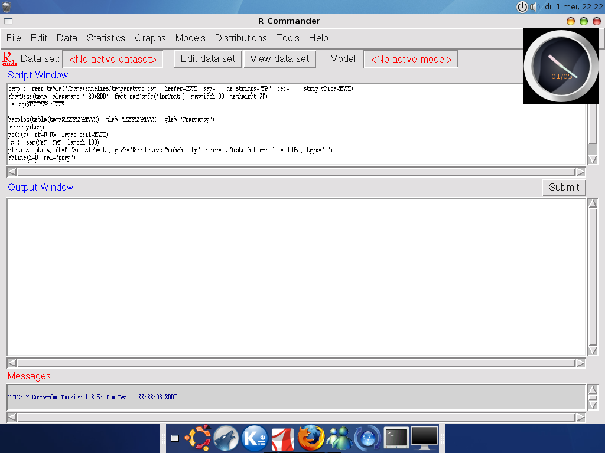Click the down arrow of Output Window scrollbar
Viewport: 605px width, 453px height.
coord(593,351)
